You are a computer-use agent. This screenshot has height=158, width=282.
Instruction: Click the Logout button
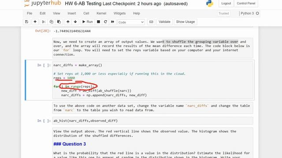pyautogui.click(x=226, y=4)
